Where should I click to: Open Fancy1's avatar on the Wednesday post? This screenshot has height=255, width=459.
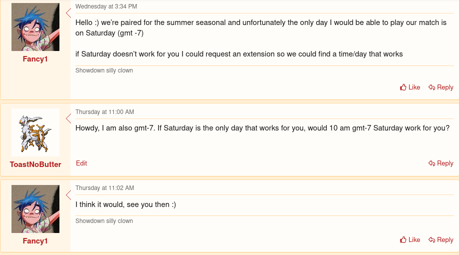(x=35, y=27)
